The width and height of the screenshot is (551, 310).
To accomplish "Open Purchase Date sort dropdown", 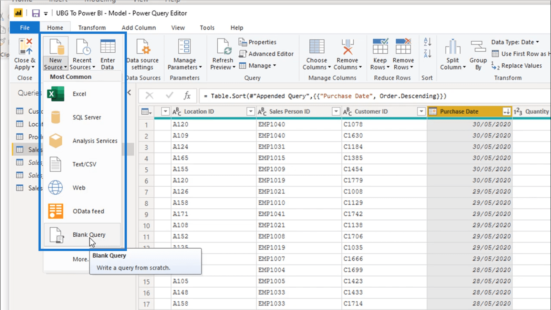I will (x=506, y=111).
